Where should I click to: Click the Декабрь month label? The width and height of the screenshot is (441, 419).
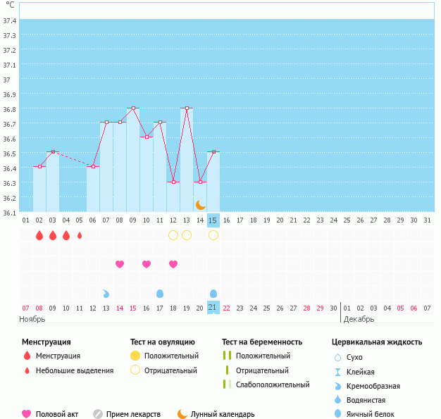pos(359,319)
